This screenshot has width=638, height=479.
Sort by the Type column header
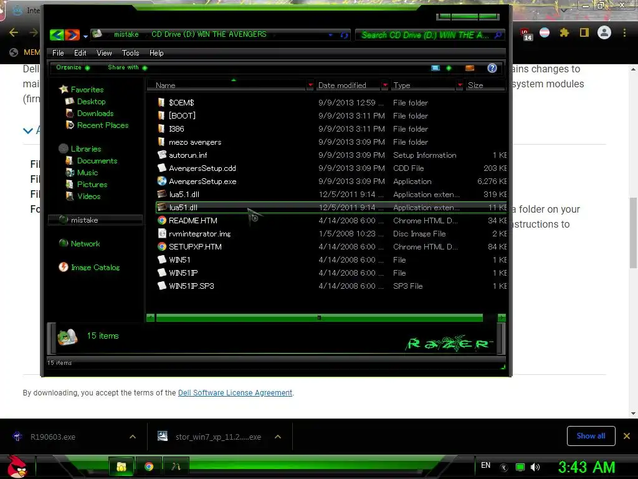(x=424, y=85)
